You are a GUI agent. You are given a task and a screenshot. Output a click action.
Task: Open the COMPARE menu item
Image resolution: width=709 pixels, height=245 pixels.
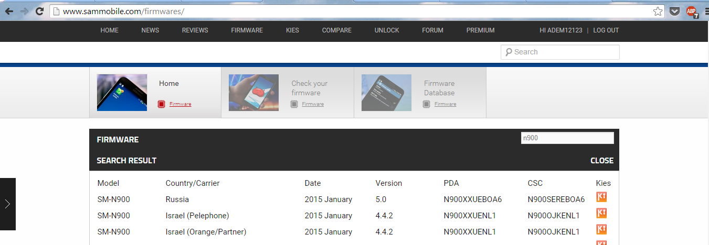[x=337, y=30]
